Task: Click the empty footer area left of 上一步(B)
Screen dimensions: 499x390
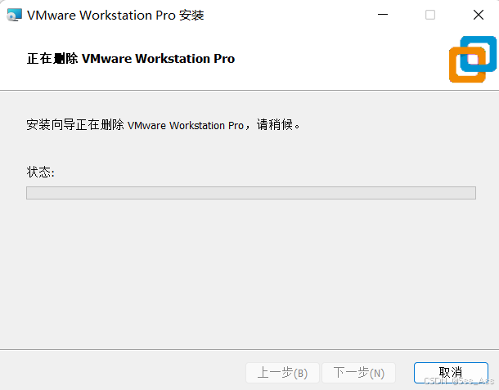Action: (123, 371)
